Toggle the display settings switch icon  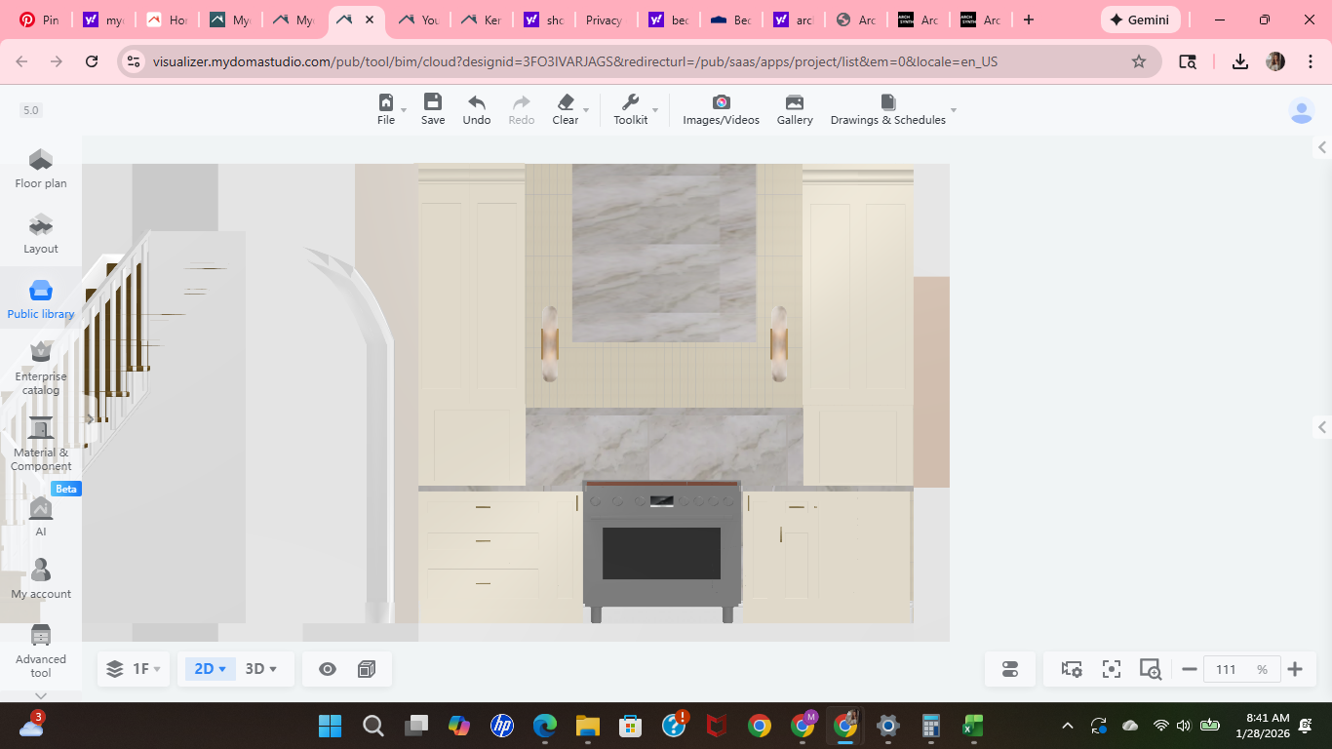pos(1010,669)
